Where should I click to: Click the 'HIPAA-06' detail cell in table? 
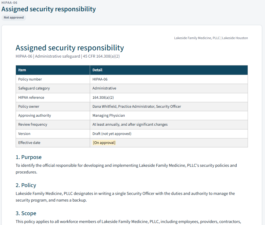pos(169,79)
